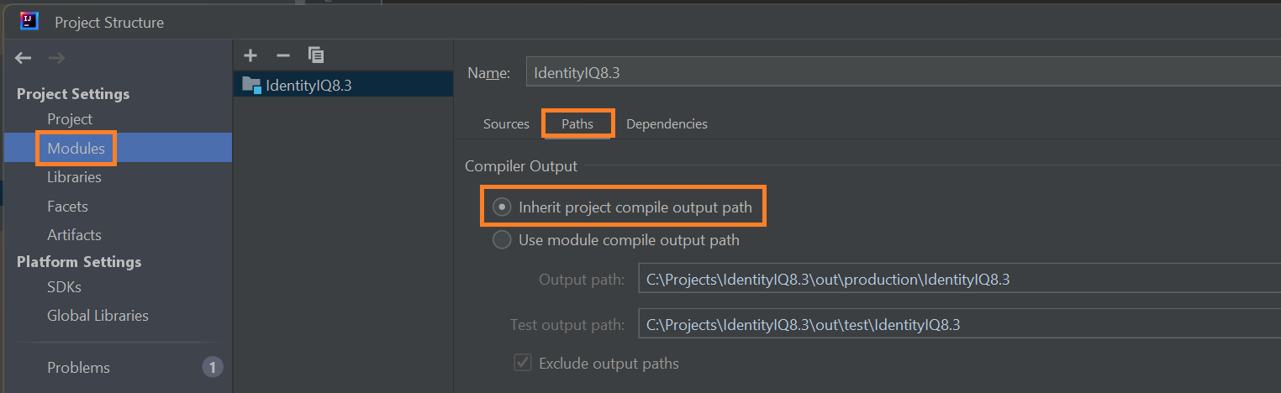
Task: Switch to the Paths tab
Action: [577, 123]
